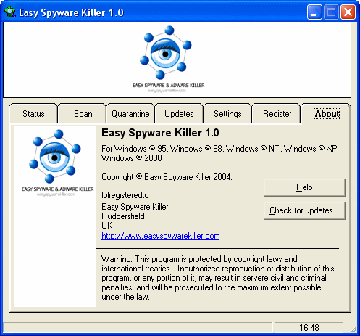Click the 16:48 clock in status bar
Image resolution: width=360 pixels, height=336 pixels.
coord(309,328)
